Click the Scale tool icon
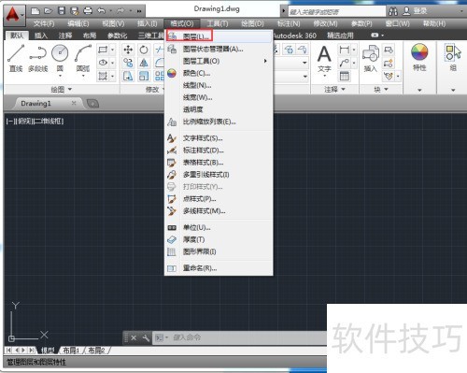Viewport: 467px width, 373px height. click(x=144, y=76)
